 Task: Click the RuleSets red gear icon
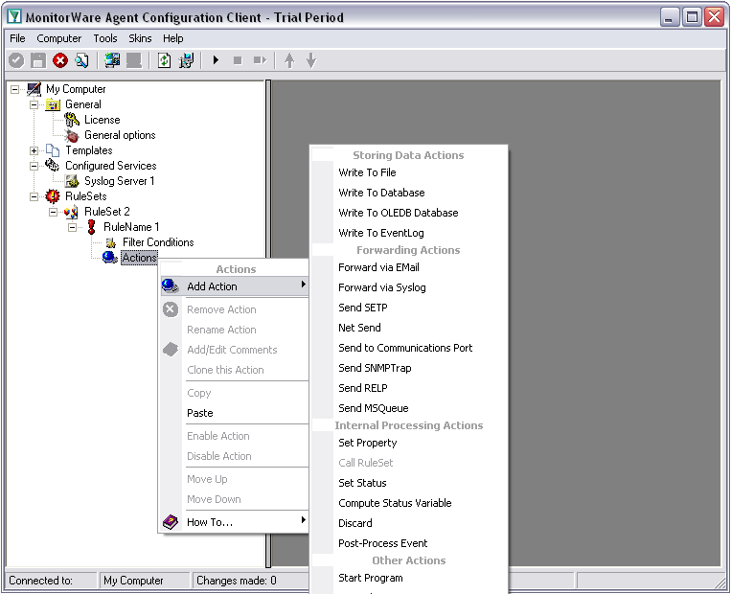pyautogui.click(x=53, y=196)
